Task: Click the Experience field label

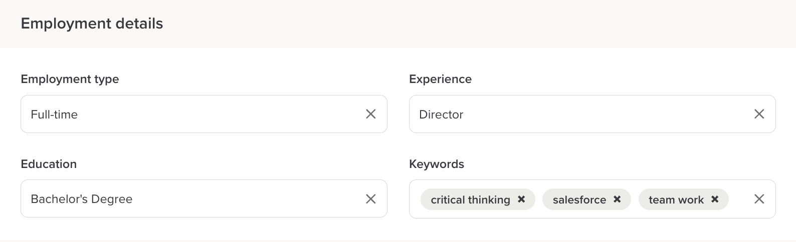Action: [440, 79]
